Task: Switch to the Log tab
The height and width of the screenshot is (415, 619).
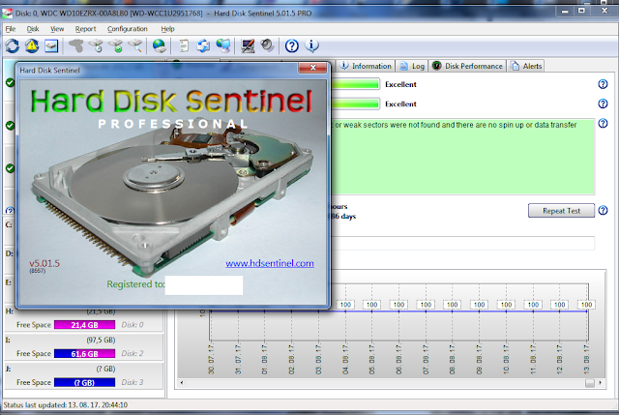Action: [412, 66]
